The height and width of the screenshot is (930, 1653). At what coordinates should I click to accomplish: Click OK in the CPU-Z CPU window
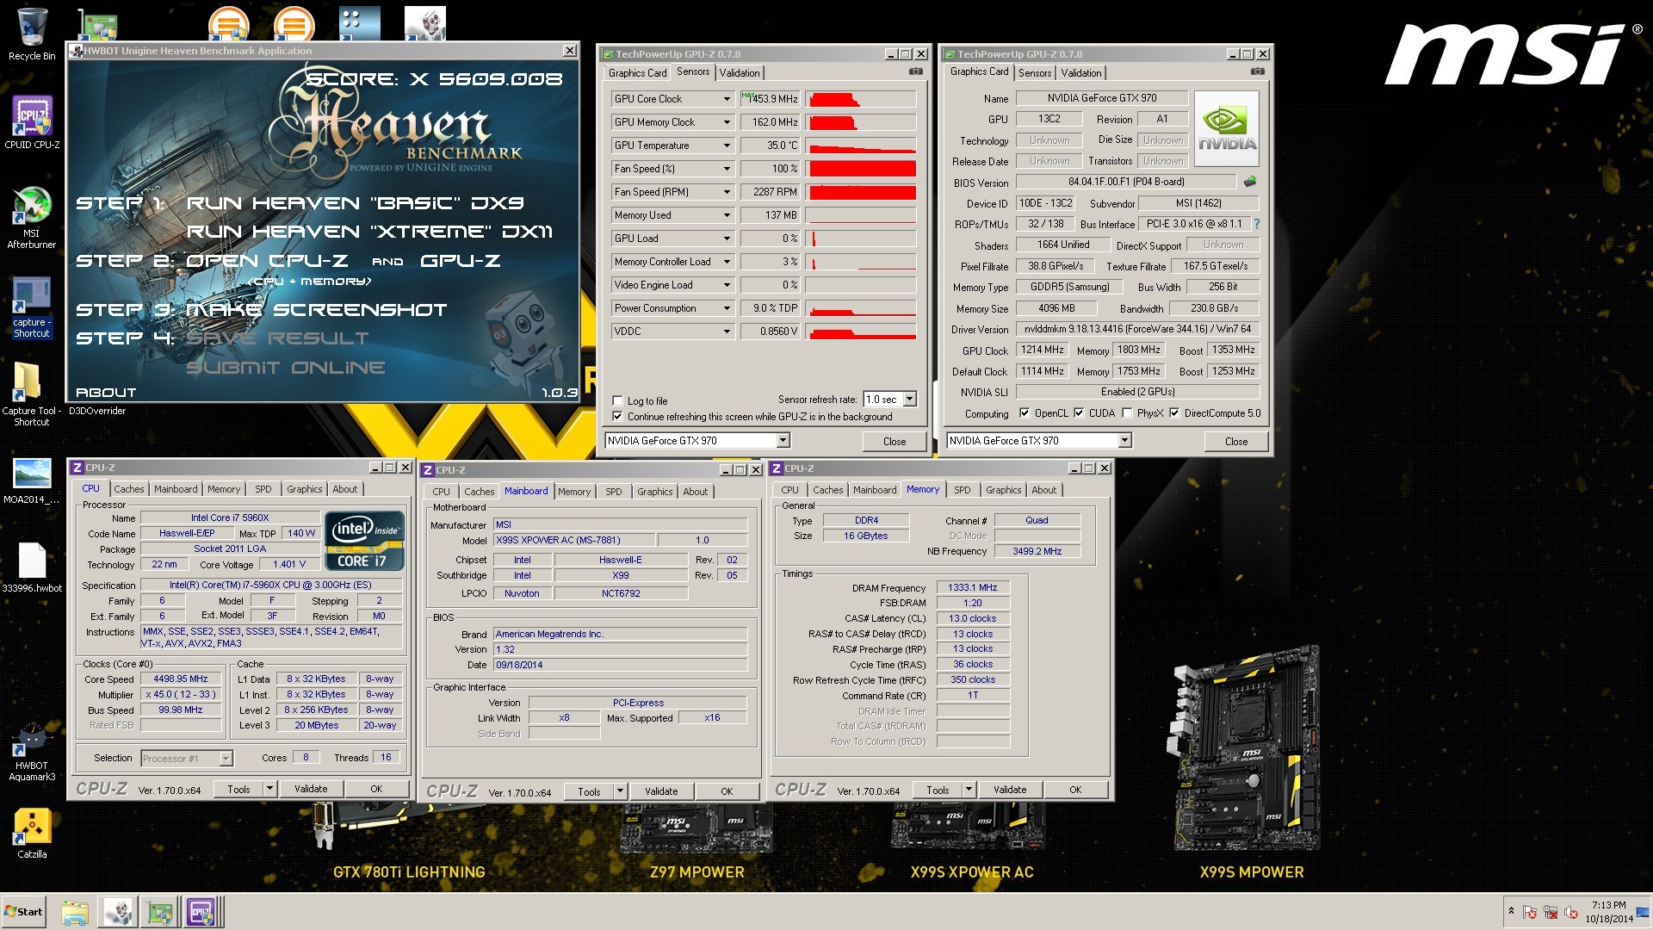(x=376, y=789)
